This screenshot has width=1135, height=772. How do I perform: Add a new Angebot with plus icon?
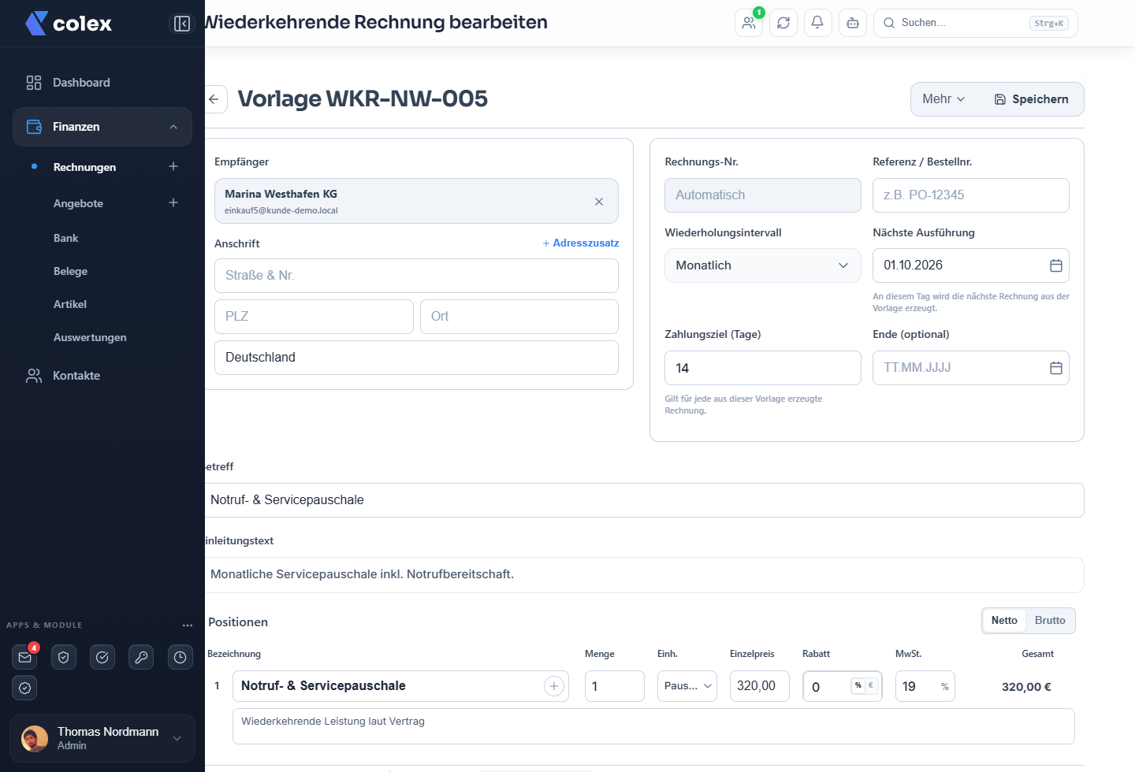[x=173, y=202]
